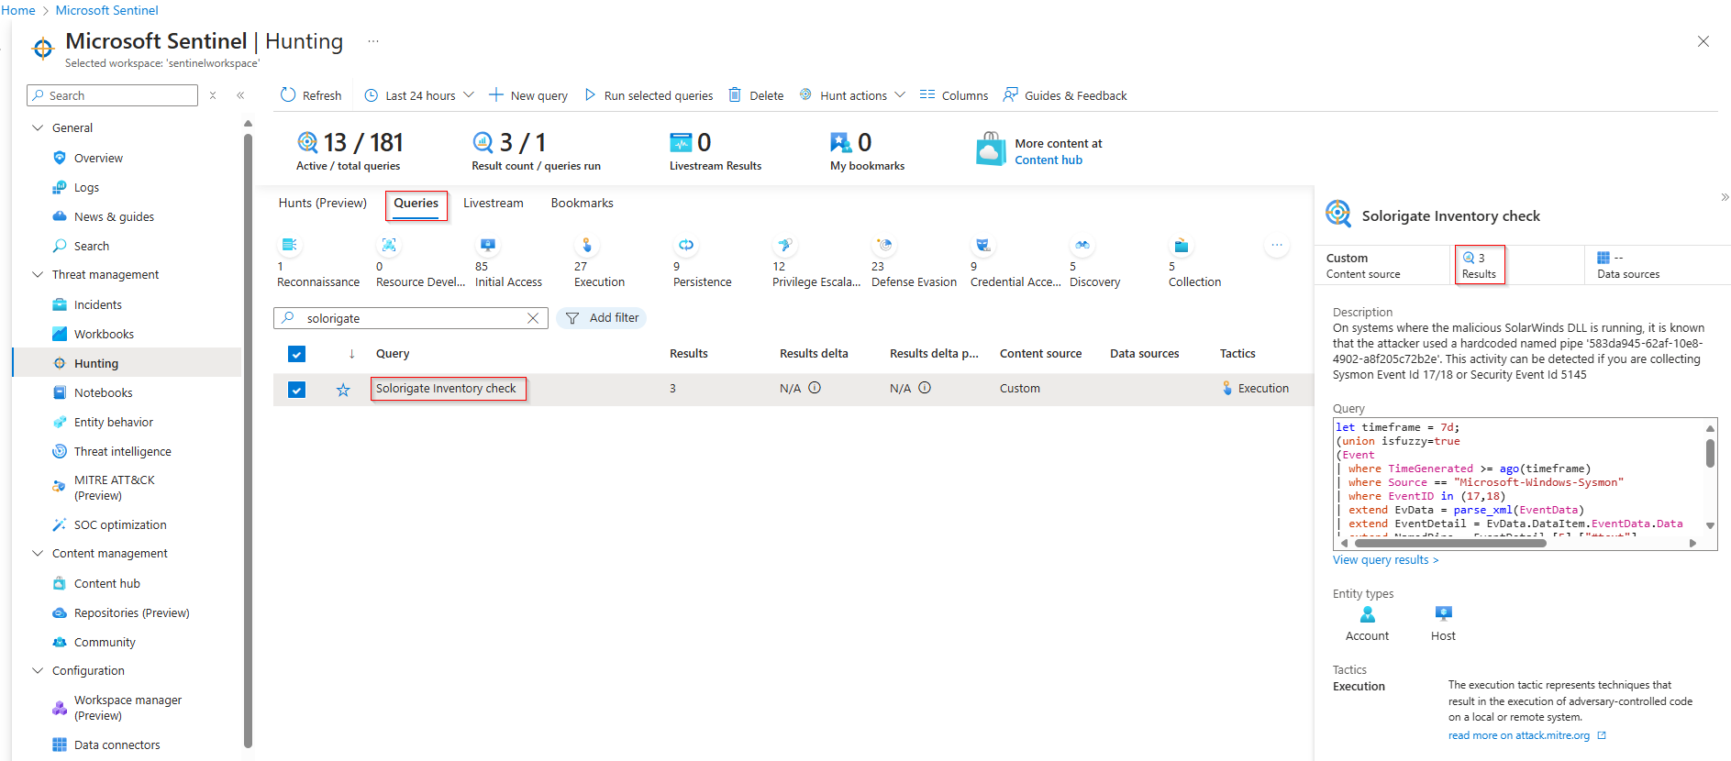The image size is (1731, 761).
Task: Click the New query button
Action: pyautogui.click(x=528, y=95)
